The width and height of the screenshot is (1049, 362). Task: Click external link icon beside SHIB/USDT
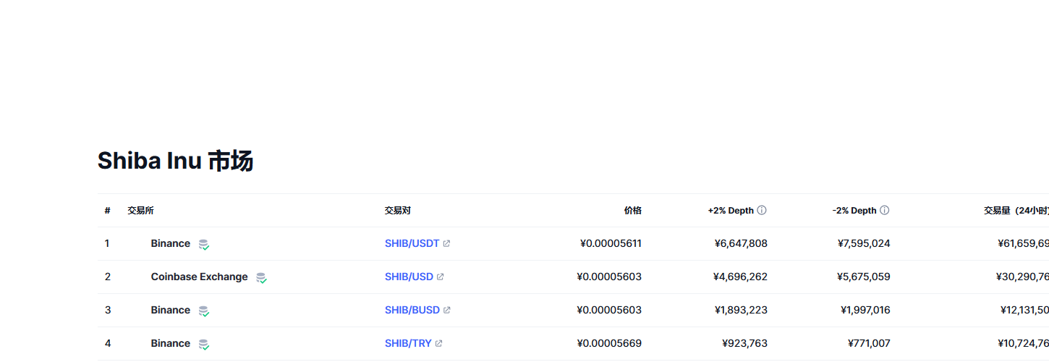pyautogui.click(x=446, y=244)
